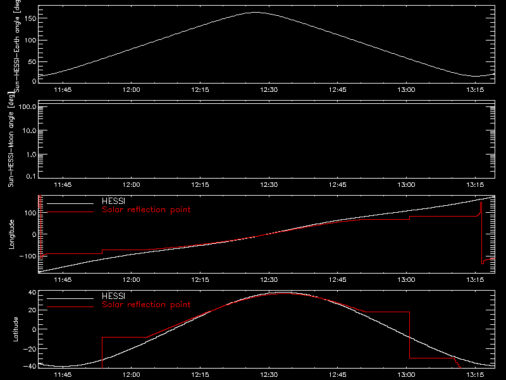Select the 12:30 time label under Earth angle plot

point(269,89)
